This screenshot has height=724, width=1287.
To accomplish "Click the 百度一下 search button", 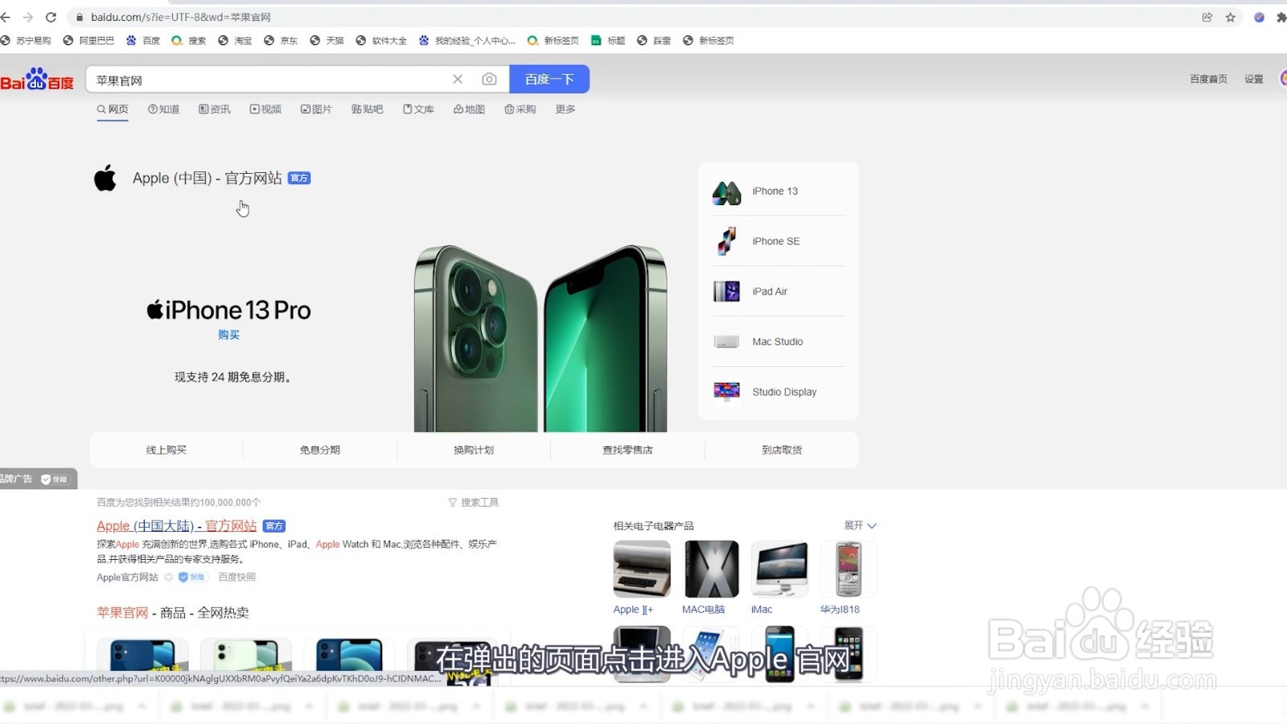I will pos(549,79).
